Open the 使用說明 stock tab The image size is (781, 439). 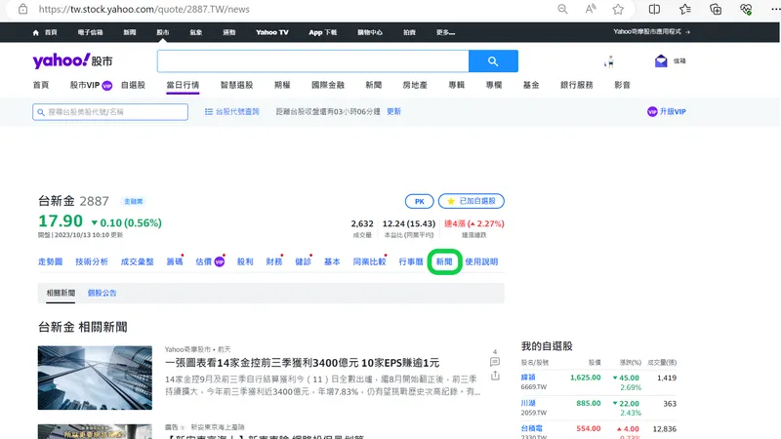pyautogui.click(x=481, y=261)
